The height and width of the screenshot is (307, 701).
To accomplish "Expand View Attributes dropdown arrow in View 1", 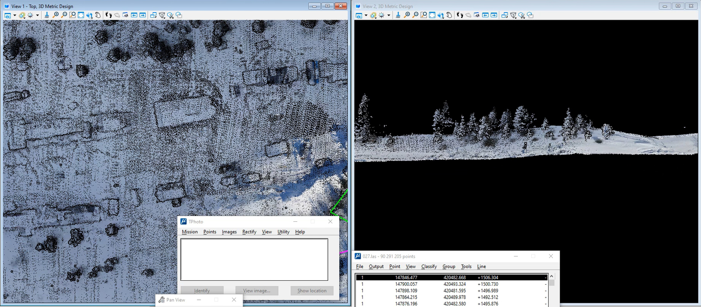I will pos(14,15).
